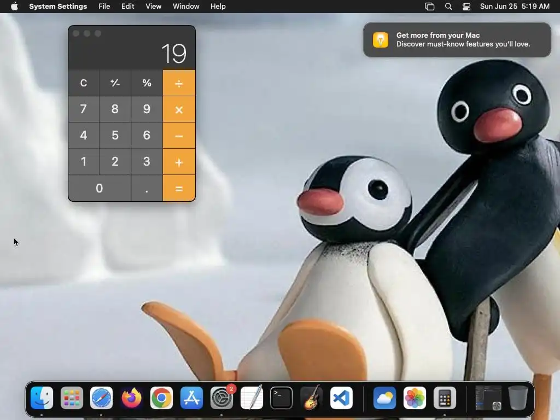
Task: Open Finder from the Dock
Action: point(42,398)
